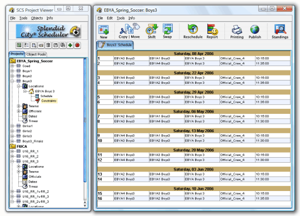Open Tools menu in EBYA_Spring_Soccer window
Viewport: 300px width, 216px height.
click(x=121, y=18)
